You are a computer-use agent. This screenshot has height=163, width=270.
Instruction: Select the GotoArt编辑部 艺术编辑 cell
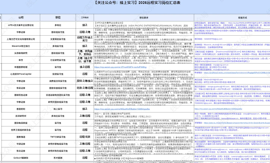pyautogui.click(x=58, y=157)
